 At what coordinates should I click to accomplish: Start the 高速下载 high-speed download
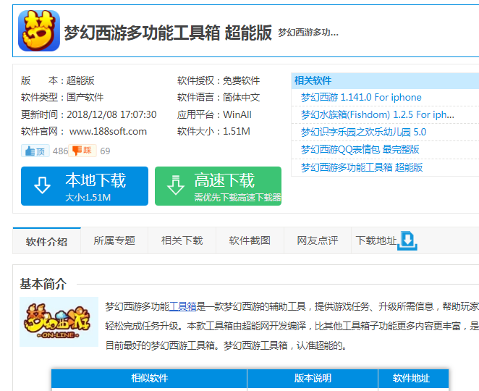click(218, 186)
